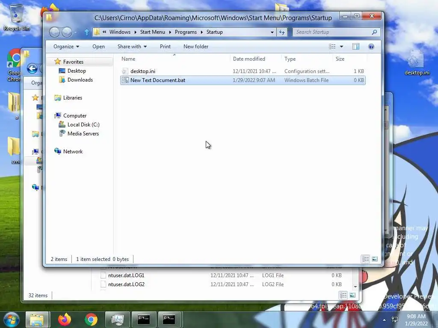The width and height of the screenshot is (438, 328).
Task: Navigate to Windows in the breadcrumb
Action: tap(120, 32)
